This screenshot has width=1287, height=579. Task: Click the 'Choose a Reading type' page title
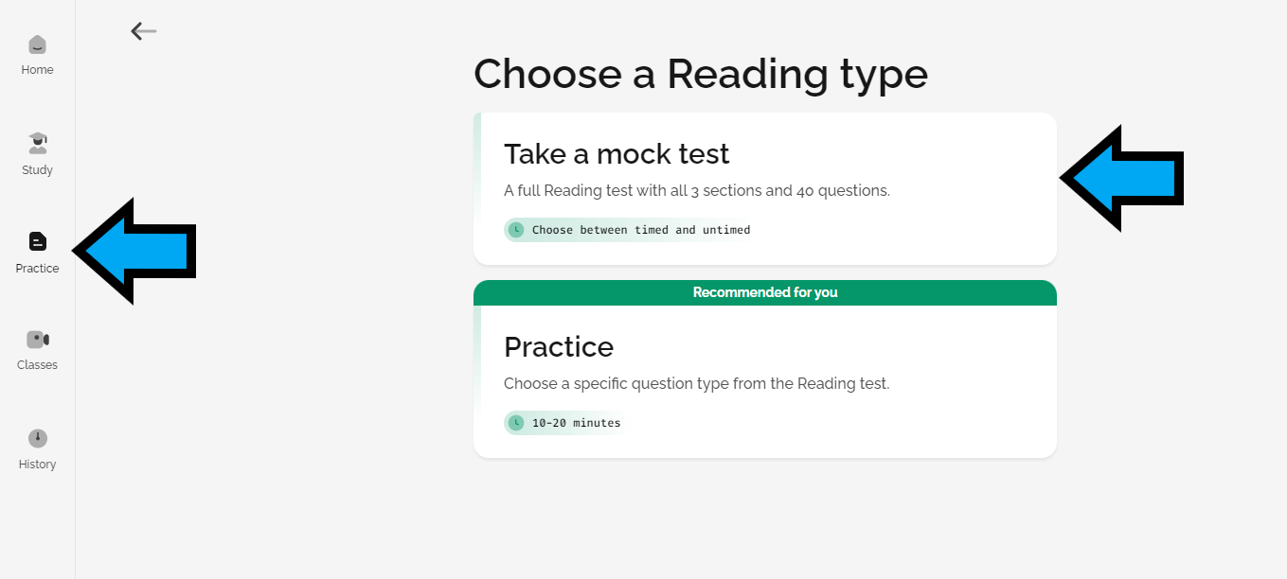(x=700, y=75)
